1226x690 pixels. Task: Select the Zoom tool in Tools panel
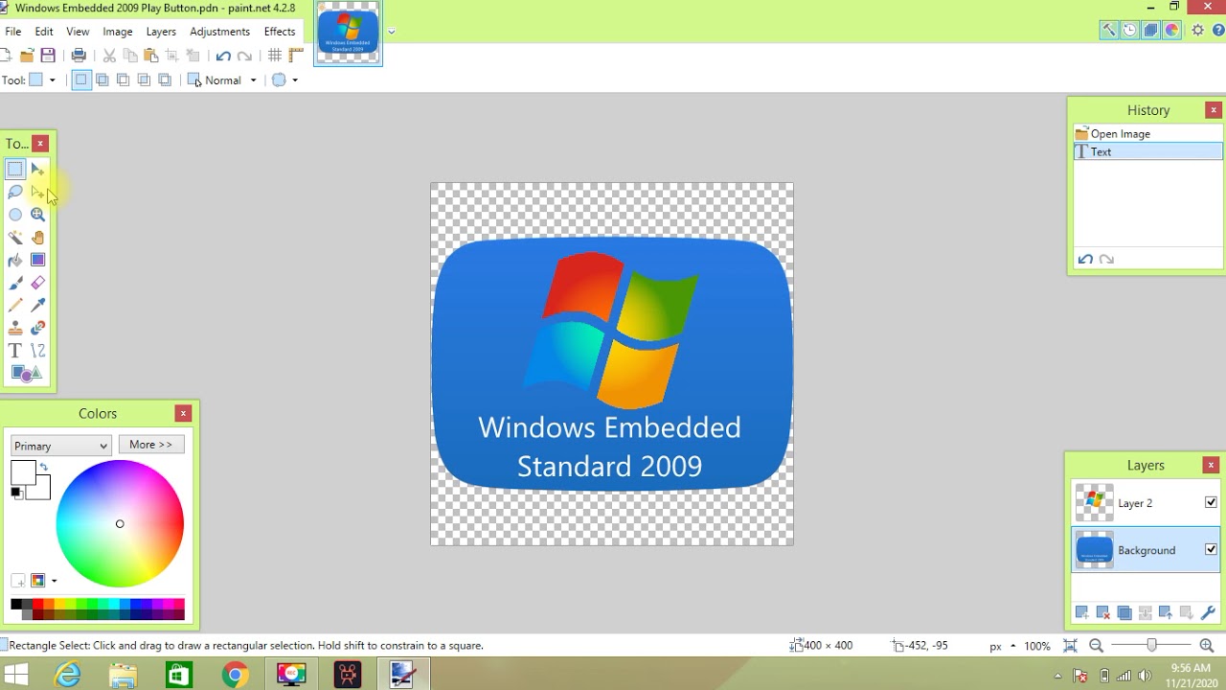pyautogui.click(x=37, y=215)
